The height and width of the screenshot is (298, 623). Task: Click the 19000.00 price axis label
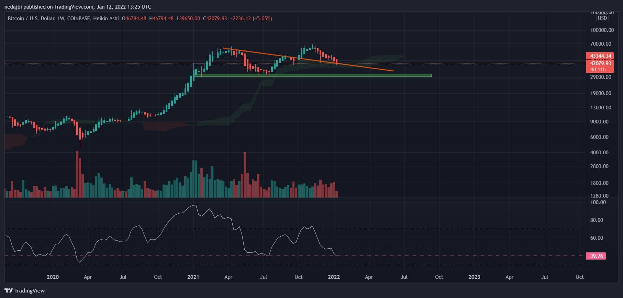(x=601, y=93)
